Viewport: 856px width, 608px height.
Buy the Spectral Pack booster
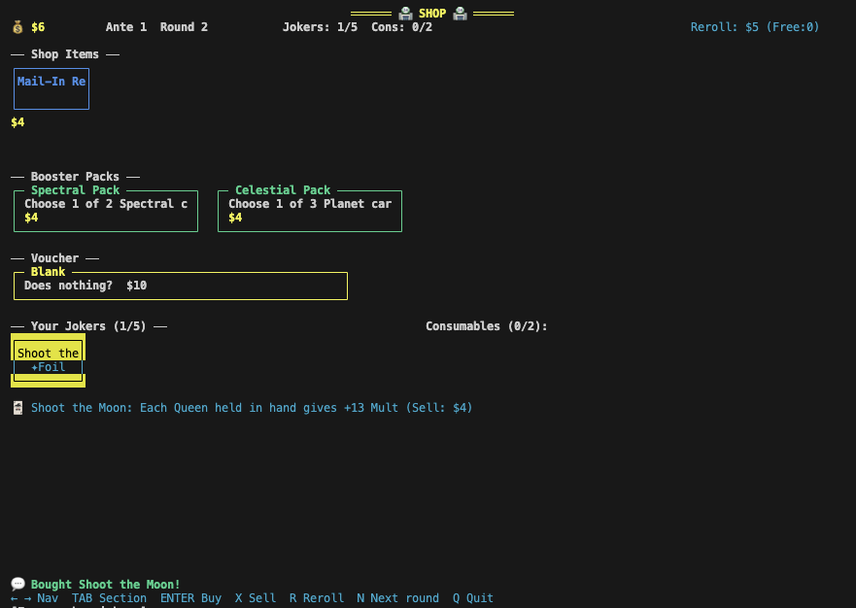105,210
